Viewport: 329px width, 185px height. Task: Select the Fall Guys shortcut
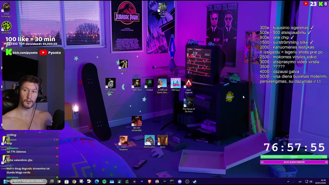(176, 85)
